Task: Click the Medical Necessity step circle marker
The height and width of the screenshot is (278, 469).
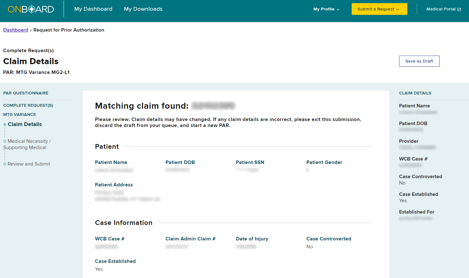Action: tap(5, 141)
